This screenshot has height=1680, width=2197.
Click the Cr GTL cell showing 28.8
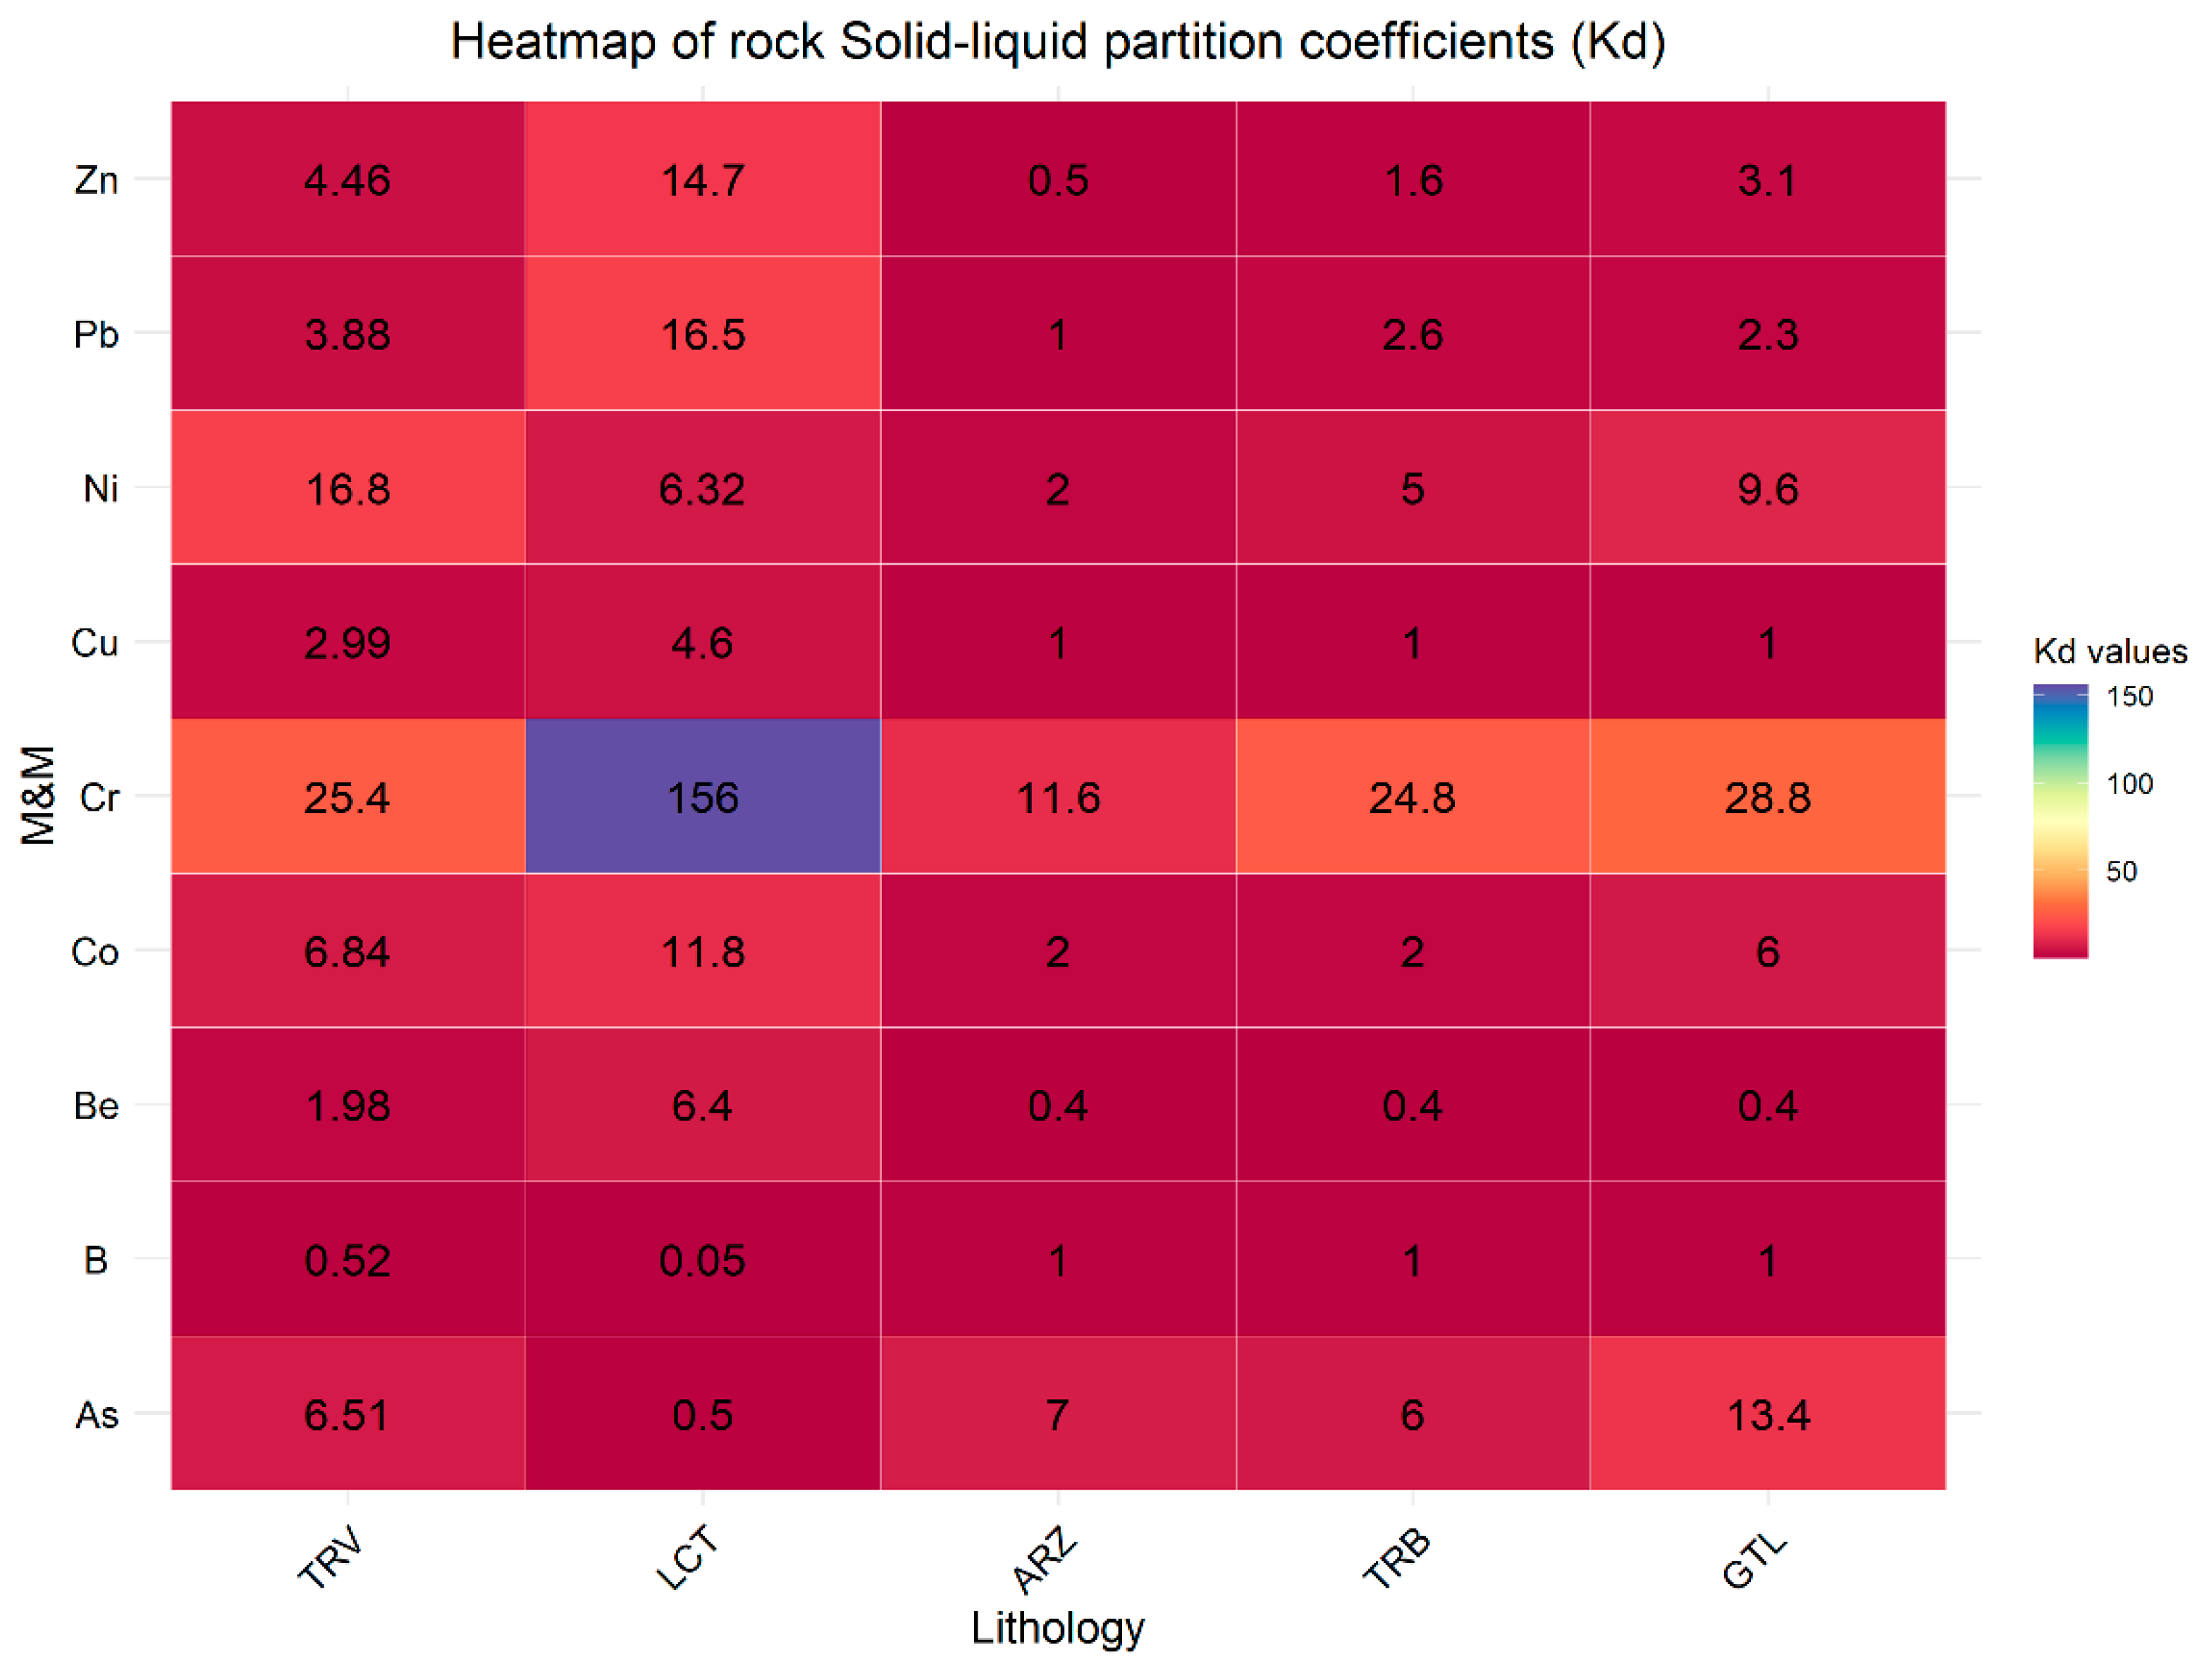click(1767, 797)
